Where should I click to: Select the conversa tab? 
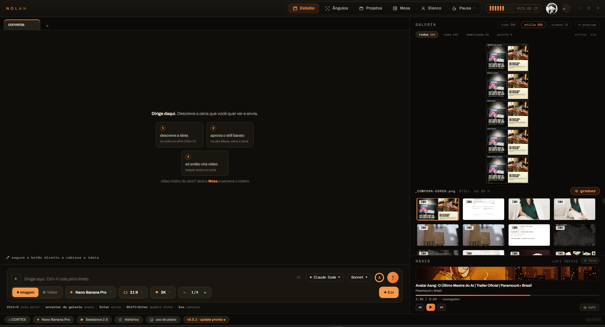22,25
